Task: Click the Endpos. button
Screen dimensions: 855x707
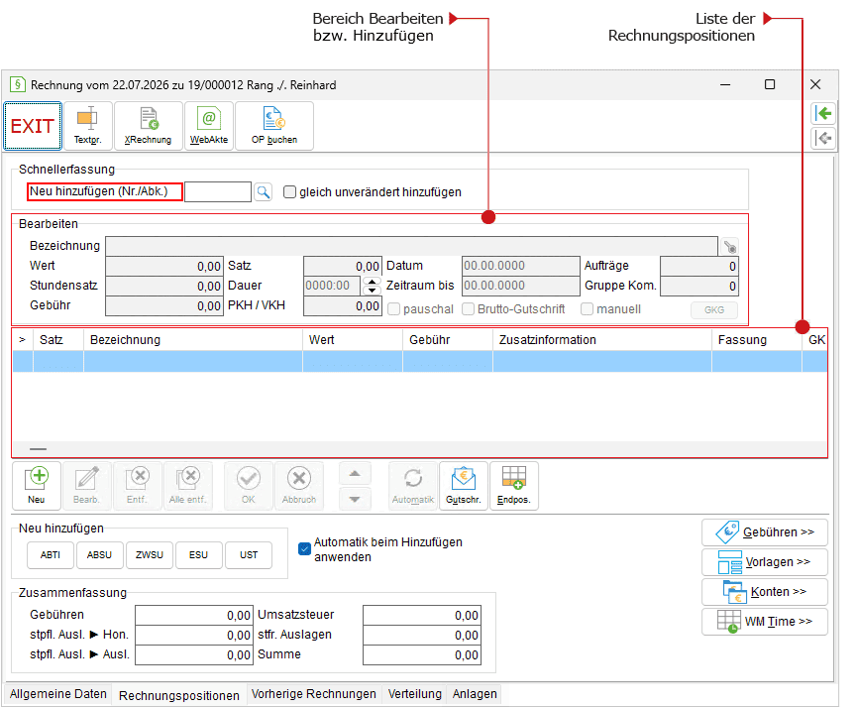Action: (x=514, y=485)
